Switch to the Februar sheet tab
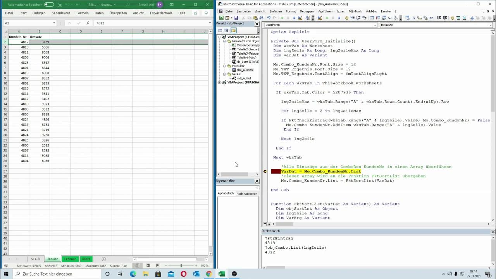496x279 pixels. (70, 259)
